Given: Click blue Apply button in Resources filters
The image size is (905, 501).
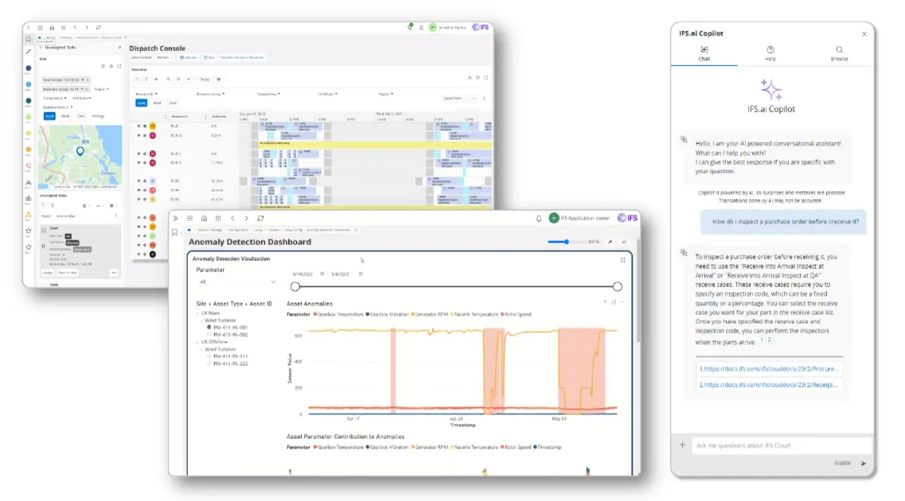Looking at the screenshot, I should pos(142,103).
